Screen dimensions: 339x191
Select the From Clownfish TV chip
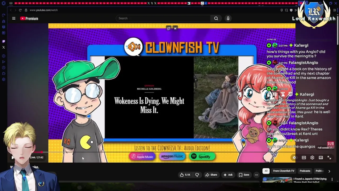point(284,171)
